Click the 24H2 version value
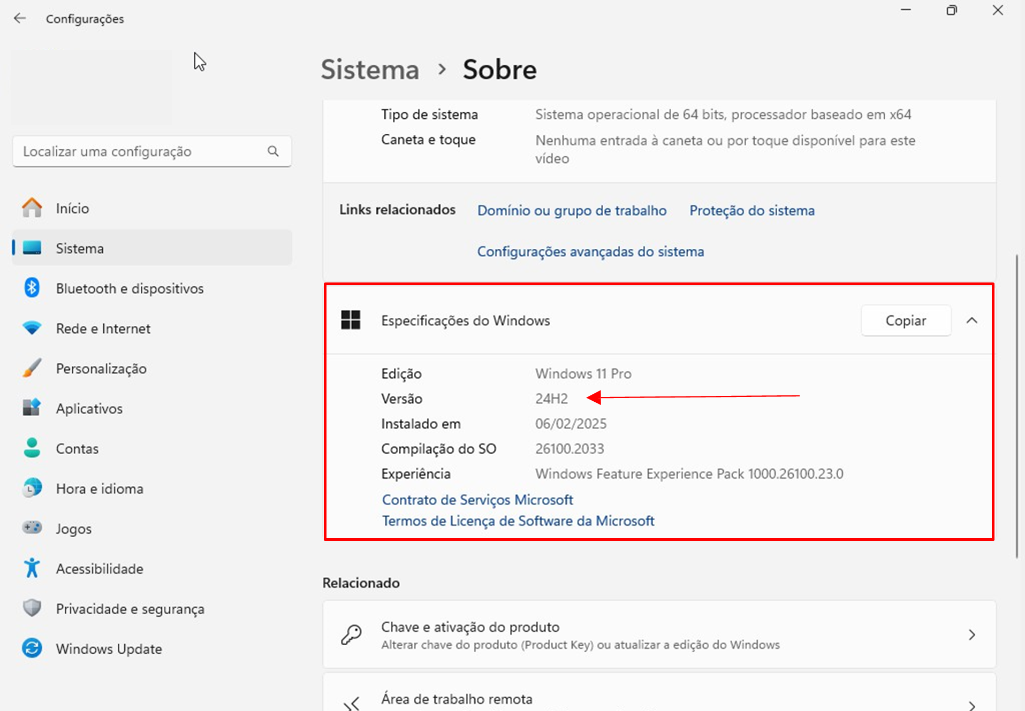Image resolution: width=1025 pixels, height=711 pixels. [x=551, y=399]
